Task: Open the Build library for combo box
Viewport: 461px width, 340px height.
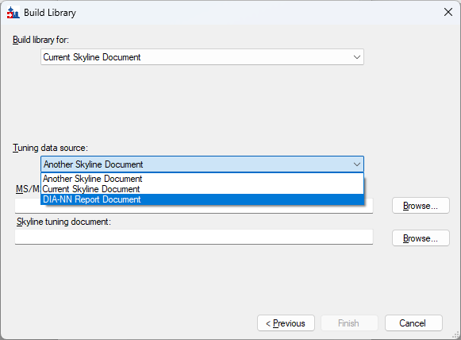Action: pos(202,57)
